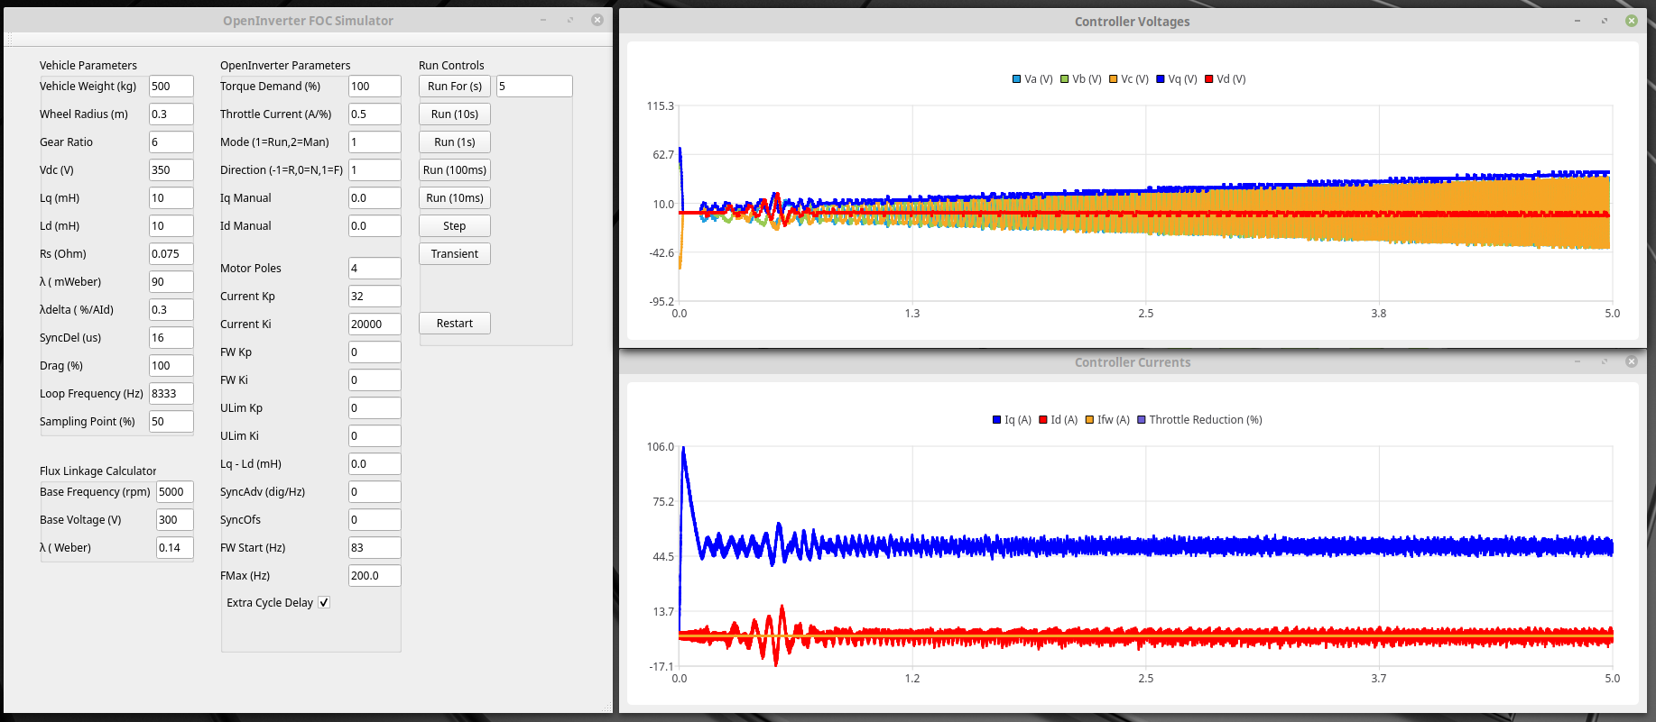Focus the Vehicle Weight (kg) input field
1656x722 pixels.
pyautogui.click(x=171, y=87)
